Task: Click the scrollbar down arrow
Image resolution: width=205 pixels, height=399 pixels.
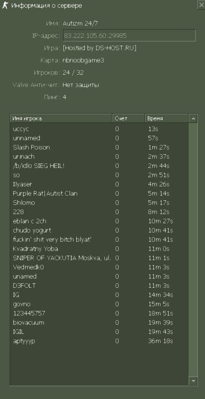Action: point(193,381)
